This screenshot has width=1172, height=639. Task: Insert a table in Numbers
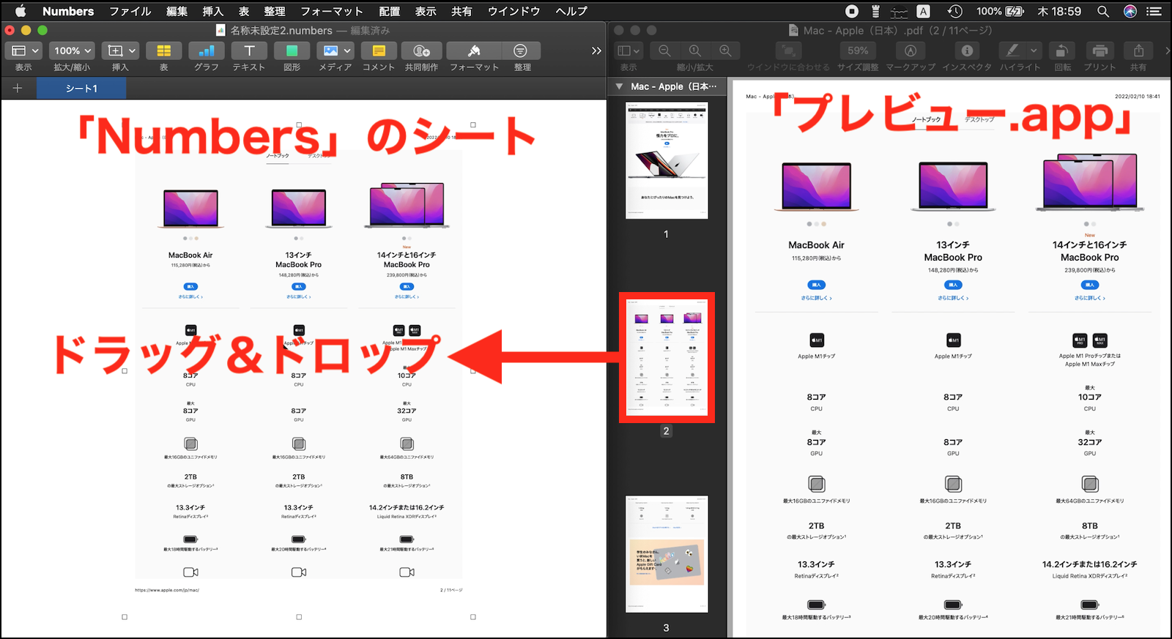pyautogui.click(x=163, y=51)
